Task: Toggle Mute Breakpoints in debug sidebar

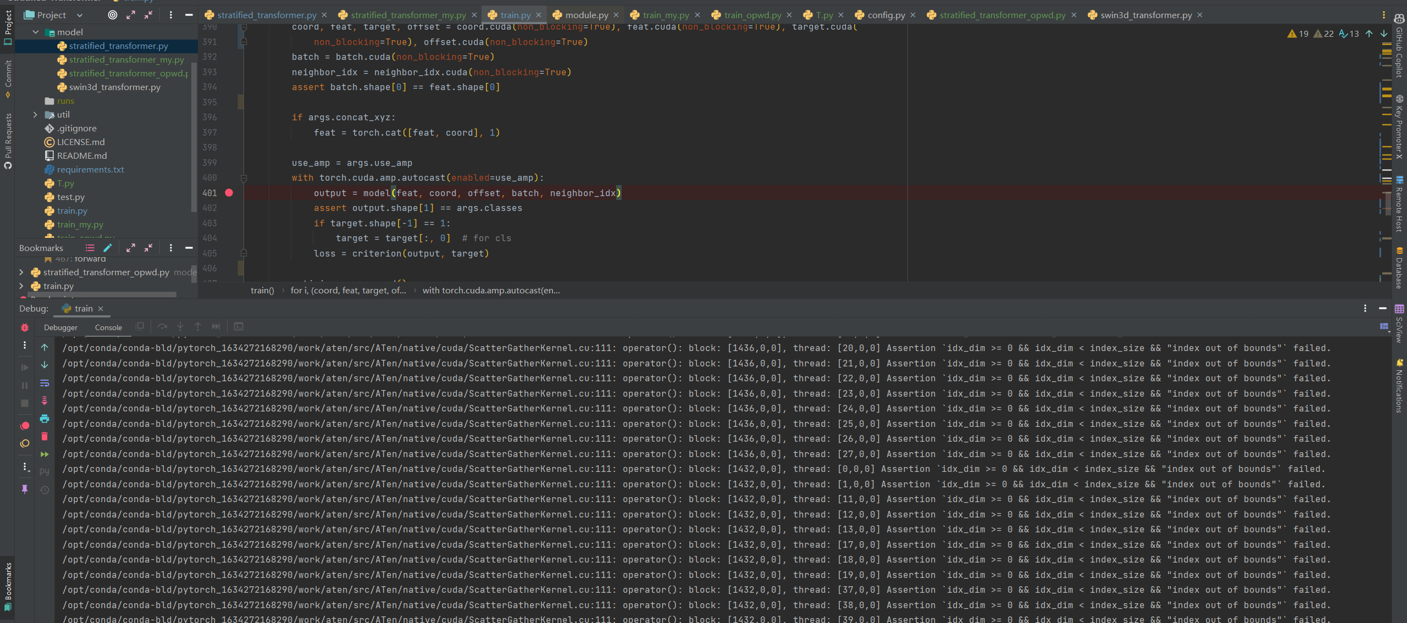Action: tap(25, 444)
